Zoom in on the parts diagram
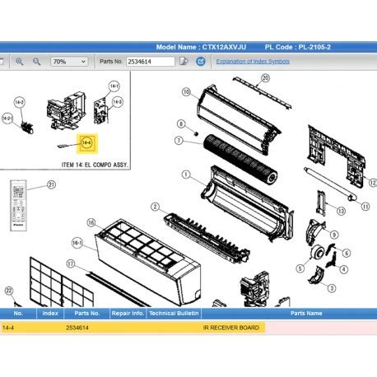This screenshot has width=377, height=377. point(19,62)
